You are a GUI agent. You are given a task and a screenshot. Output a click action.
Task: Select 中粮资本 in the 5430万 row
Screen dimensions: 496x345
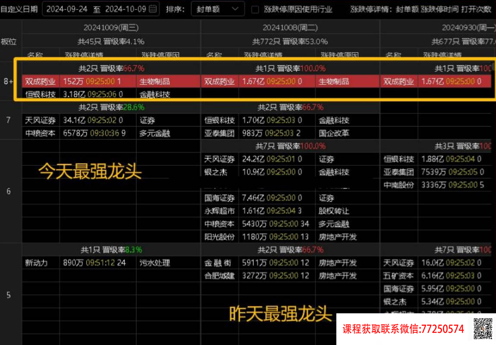pyautogui.click(x=219, y=224)
